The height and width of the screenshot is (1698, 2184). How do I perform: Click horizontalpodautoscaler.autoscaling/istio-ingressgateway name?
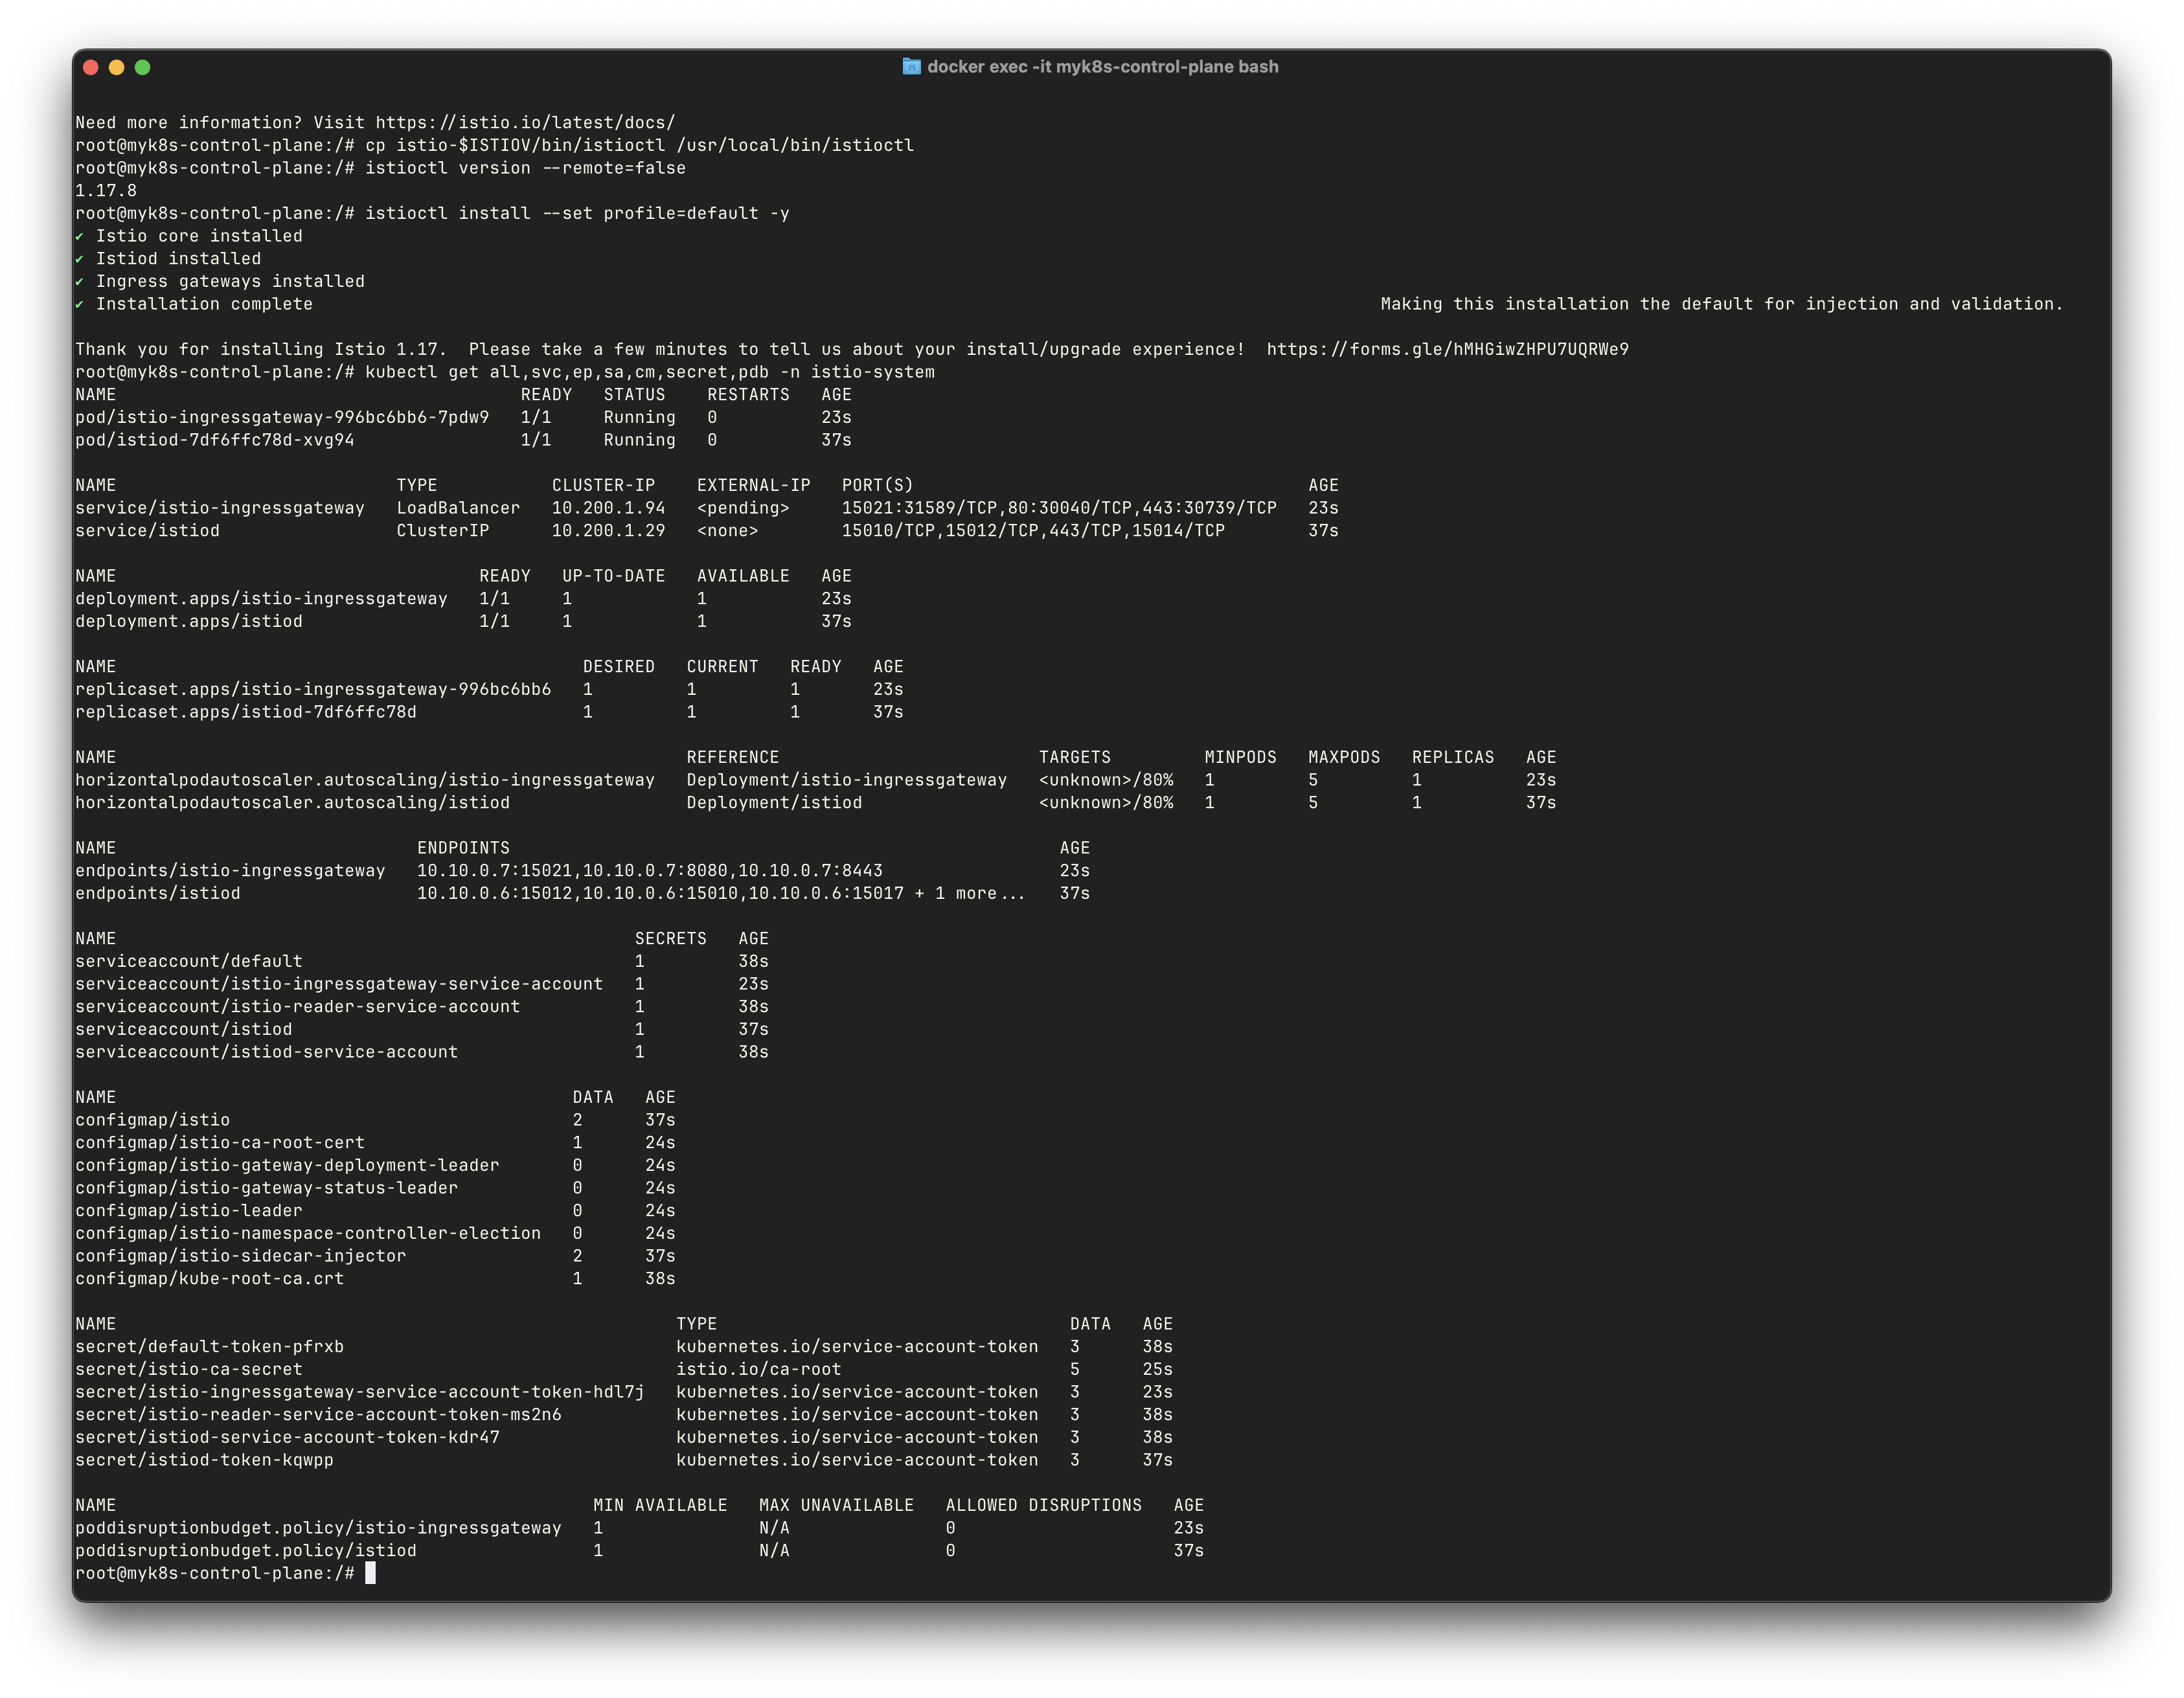tap(365, 780)
